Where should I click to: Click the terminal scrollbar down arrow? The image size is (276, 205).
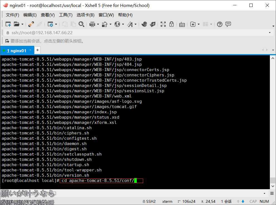point(273,186)
